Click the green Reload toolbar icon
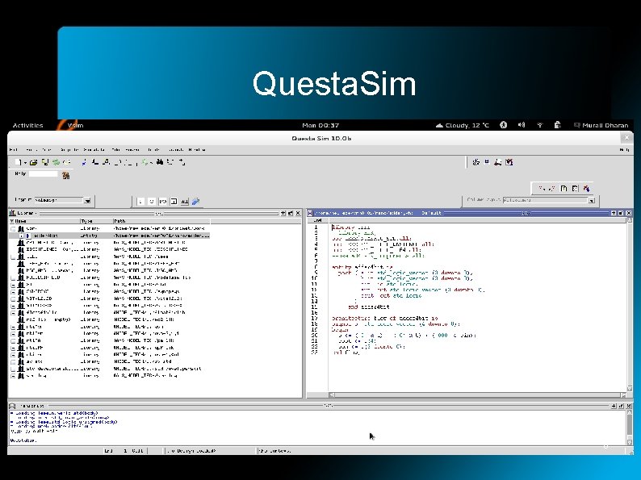641x480 pixels. pos(56,162)
